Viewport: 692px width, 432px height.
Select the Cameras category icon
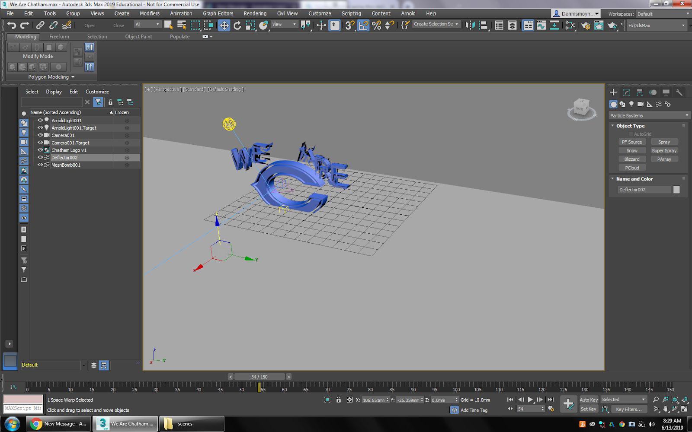point(641,104)
